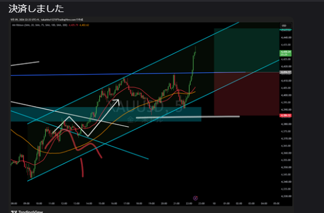Click the 4,440.00 price axis label
Screen dimensions: 324x213
coord(286,38)
